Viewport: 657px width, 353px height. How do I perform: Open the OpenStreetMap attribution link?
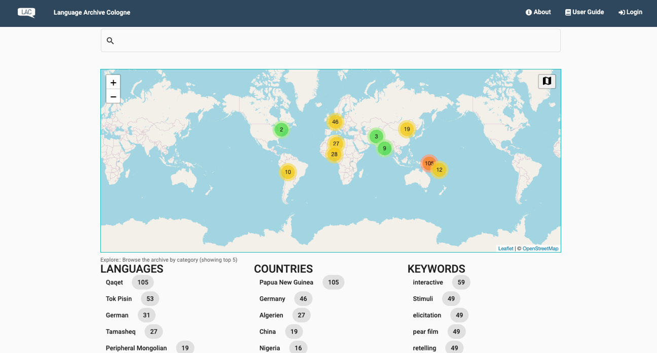(540, 249)
